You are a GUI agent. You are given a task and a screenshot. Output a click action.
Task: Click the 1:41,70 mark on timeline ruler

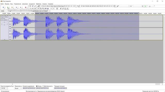141,14
